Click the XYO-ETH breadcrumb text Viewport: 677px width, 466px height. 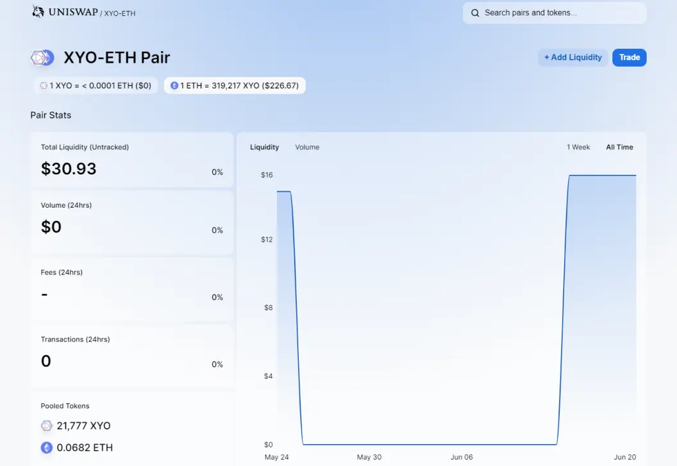pyautogui.click(x=120, y=13)
